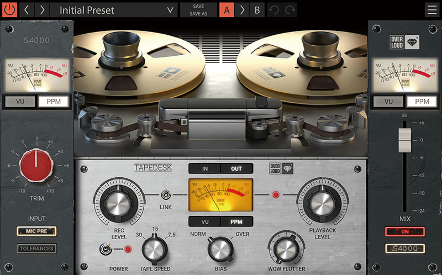Click the NORM bias label
This screenshot has width=442, height=275.
point(198,234)
